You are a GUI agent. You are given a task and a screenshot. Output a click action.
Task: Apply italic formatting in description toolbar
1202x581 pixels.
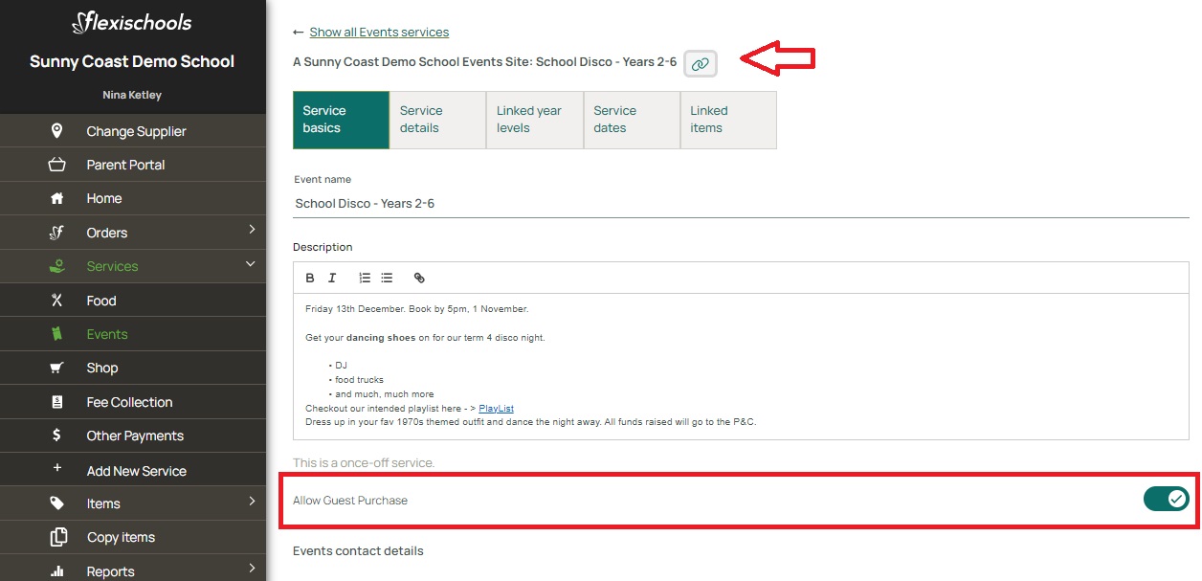point(332,279)
